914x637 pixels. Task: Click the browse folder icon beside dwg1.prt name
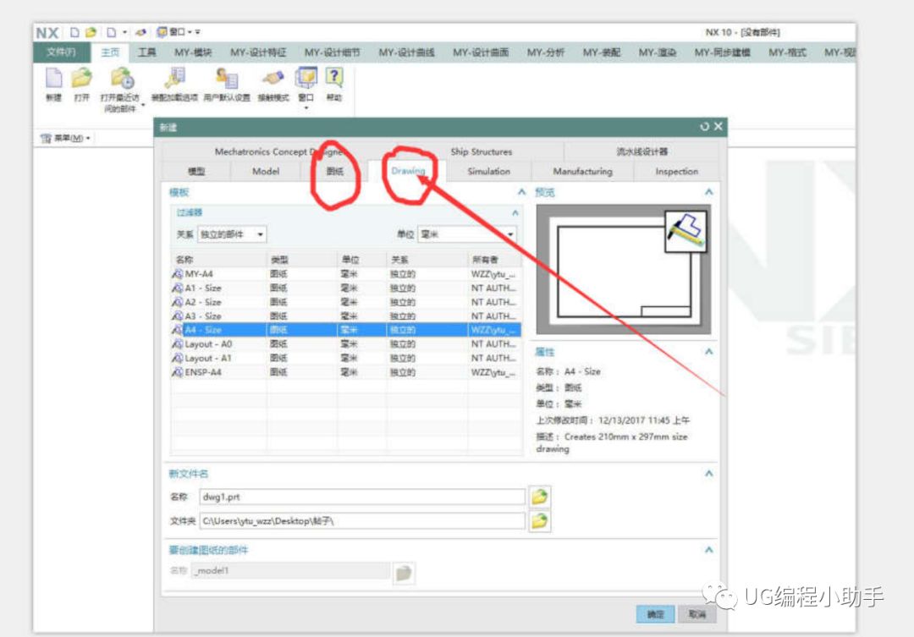(540, 497)
